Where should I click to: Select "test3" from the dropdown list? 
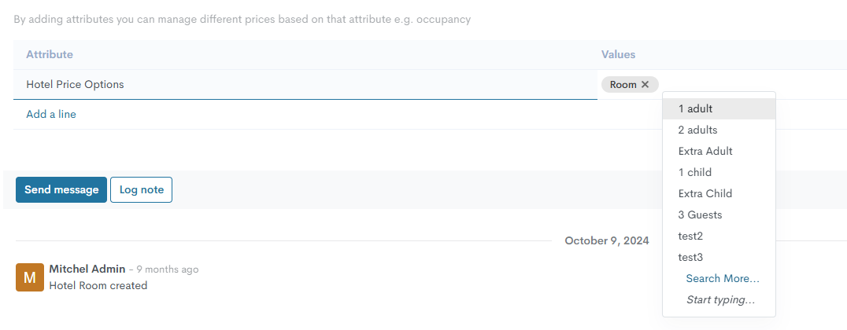click(x=690, y=258)
